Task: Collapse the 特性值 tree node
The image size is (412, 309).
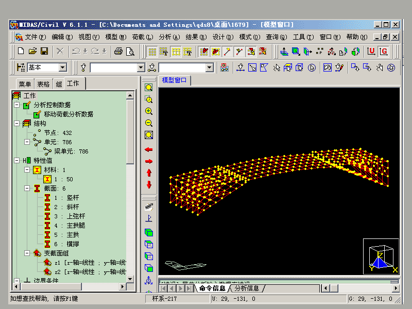Action: (17, 160)
